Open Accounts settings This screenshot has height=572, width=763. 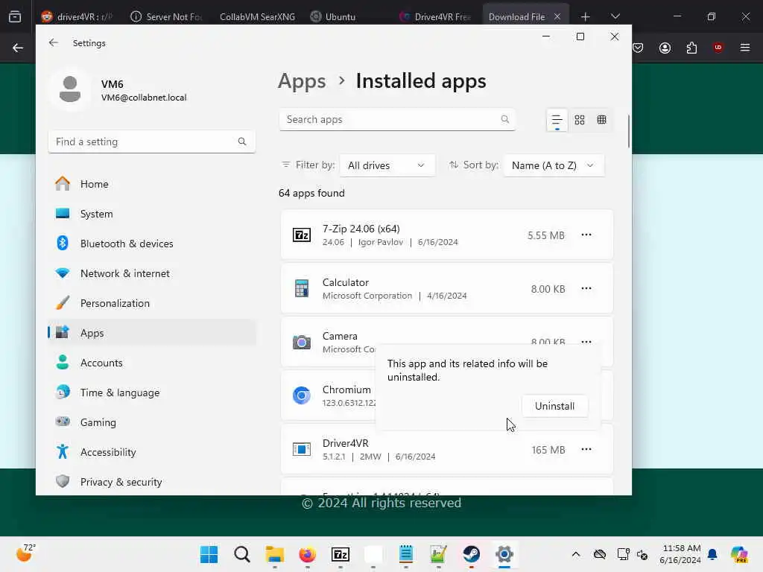[152, 363]
